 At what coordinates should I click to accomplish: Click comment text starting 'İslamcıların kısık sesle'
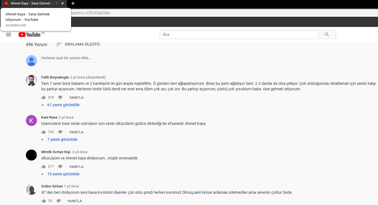(123, 123)
